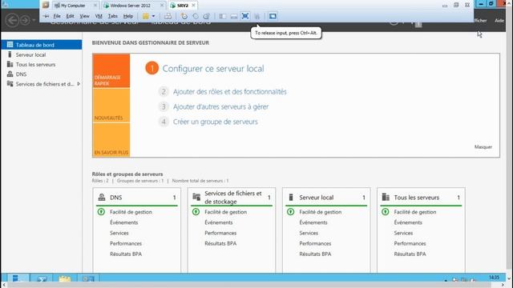Open the VMware Help menu
Screen dimensions: 513x288
(x=128, y=16)
